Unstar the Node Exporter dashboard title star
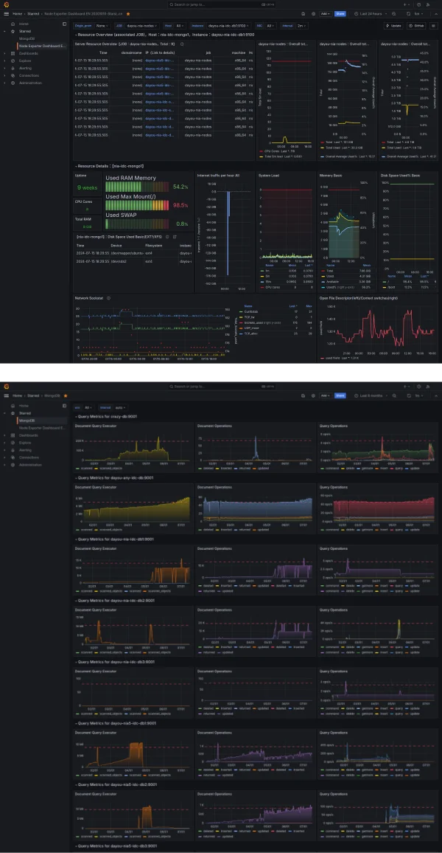Screen dimensions: 442x853 [127, 13]
